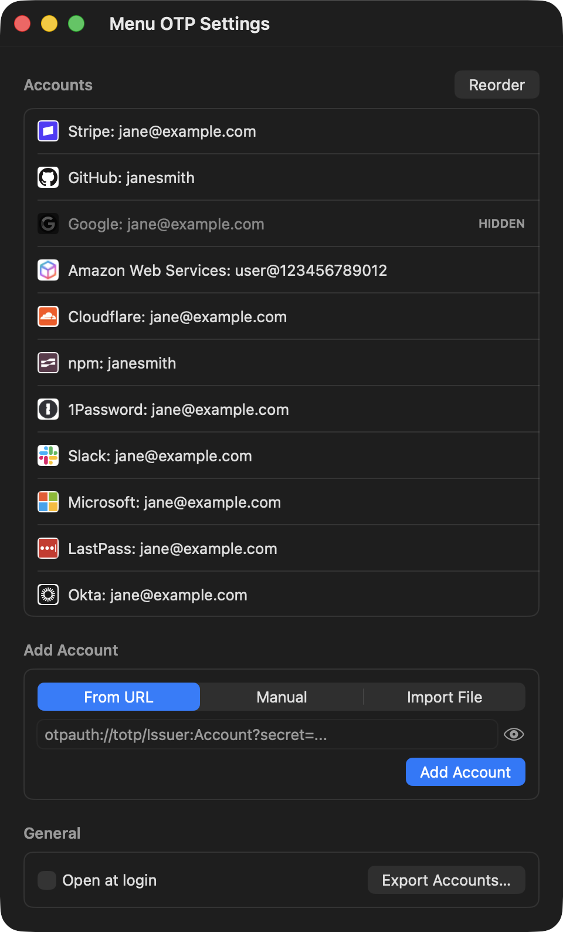Click the blue Add Account button
Viewport: 563px width, 932px height.
click(x=466, y=772)
